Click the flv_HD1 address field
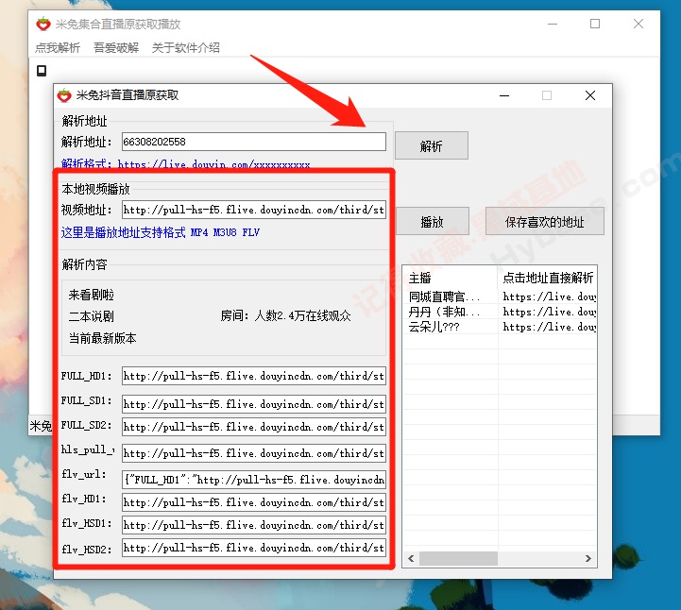 [254, 502]
